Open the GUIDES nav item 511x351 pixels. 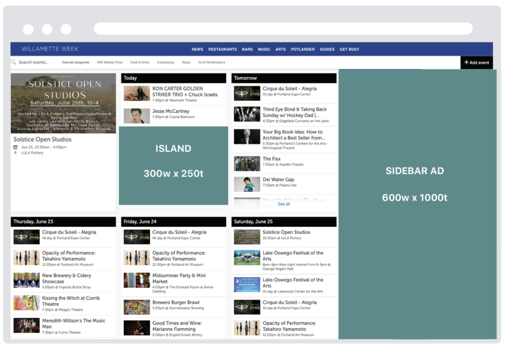click(x=327, y=49)
